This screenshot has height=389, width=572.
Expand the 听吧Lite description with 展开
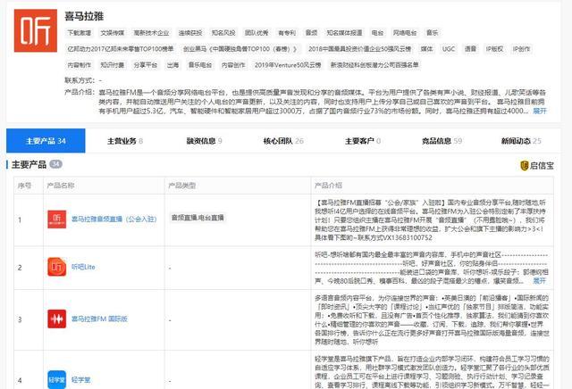pyautogui.click(x=540, y=281)
